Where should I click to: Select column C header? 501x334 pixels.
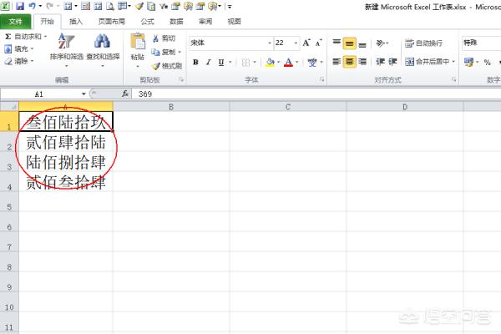pos(288,107)
